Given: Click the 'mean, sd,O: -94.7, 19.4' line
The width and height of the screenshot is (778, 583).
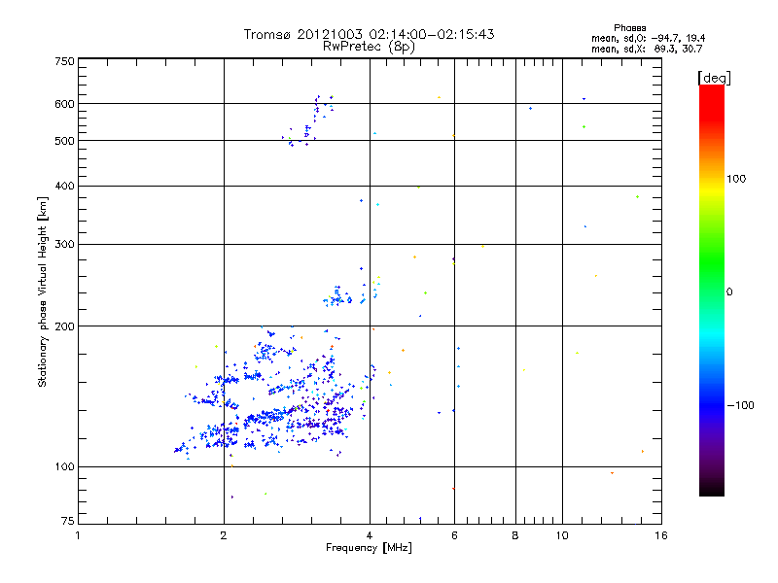Looking at the screenshot, I should [648, 38].
